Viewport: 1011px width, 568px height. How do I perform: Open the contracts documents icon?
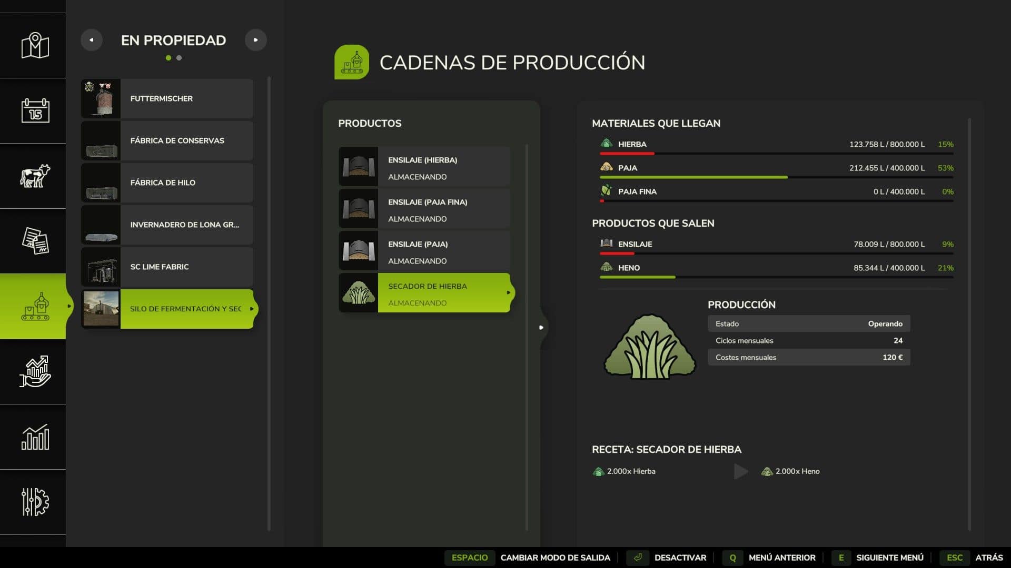(35, 241)
